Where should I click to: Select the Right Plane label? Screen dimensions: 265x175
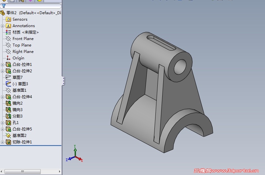23,52
